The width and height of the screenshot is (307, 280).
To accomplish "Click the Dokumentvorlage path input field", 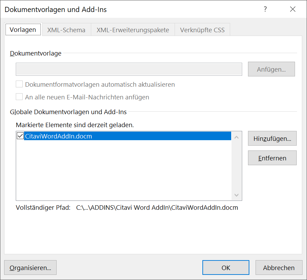I will point(129,69).
